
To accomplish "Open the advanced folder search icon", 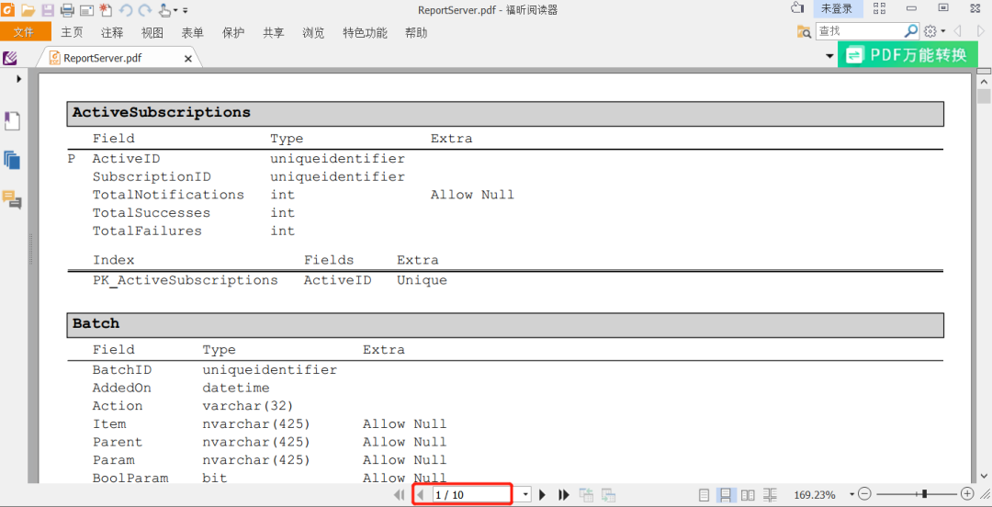I will [x=804, y=31].
